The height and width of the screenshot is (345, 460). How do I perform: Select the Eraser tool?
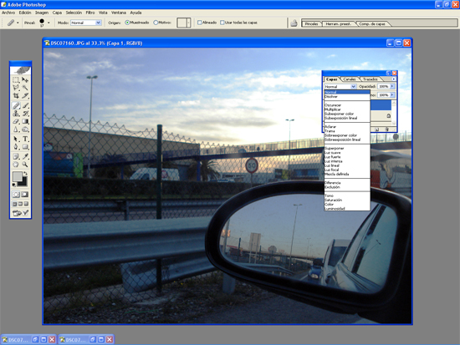(16, 121)
